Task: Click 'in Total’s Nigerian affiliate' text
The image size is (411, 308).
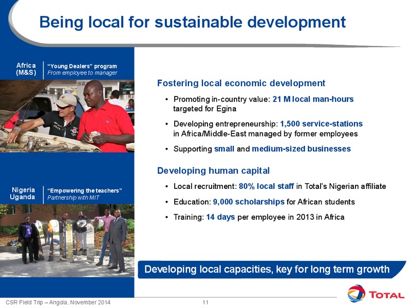Action: click(341, 186)
